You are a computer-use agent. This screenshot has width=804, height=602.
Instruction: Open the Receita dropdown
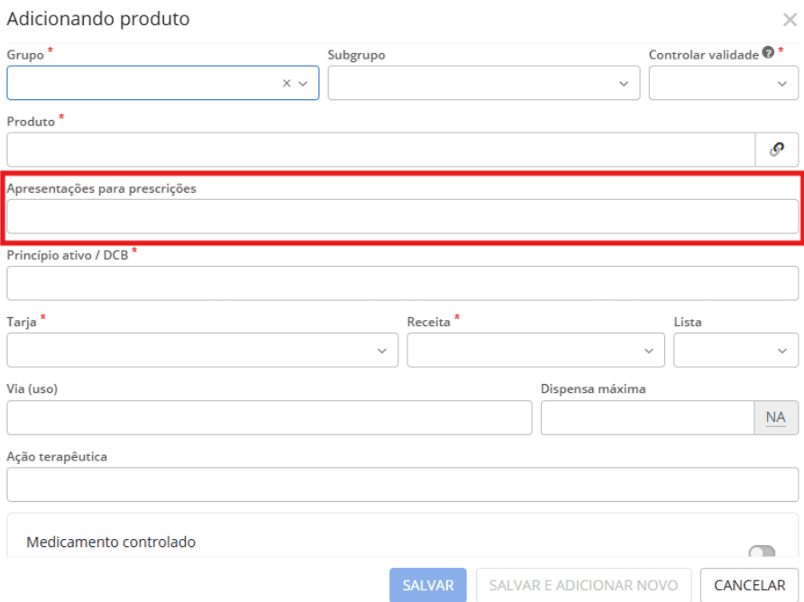tap(535, 351)
